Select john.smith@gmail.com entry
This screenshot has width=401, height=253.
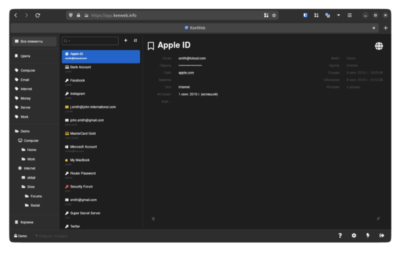click(101, 122)
